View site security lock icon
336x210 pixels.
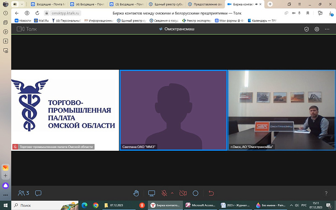click(47, 13)
